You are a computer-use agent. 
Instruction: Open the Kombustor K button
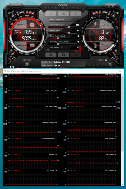(x=51, y=14)
